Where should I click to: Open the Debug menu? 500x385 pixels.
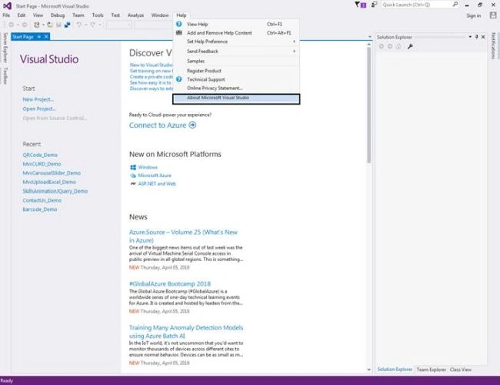(58, 15)
